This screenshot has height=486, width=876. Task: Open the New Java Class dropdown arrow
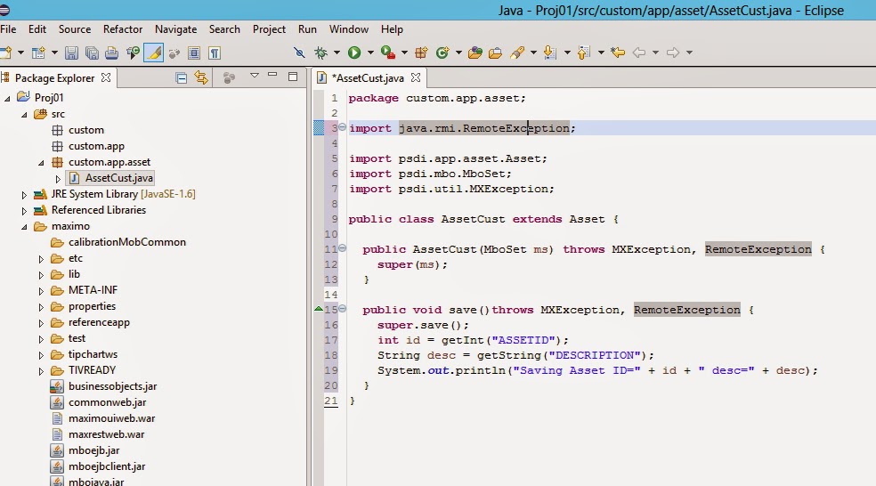tap(458, 53)
